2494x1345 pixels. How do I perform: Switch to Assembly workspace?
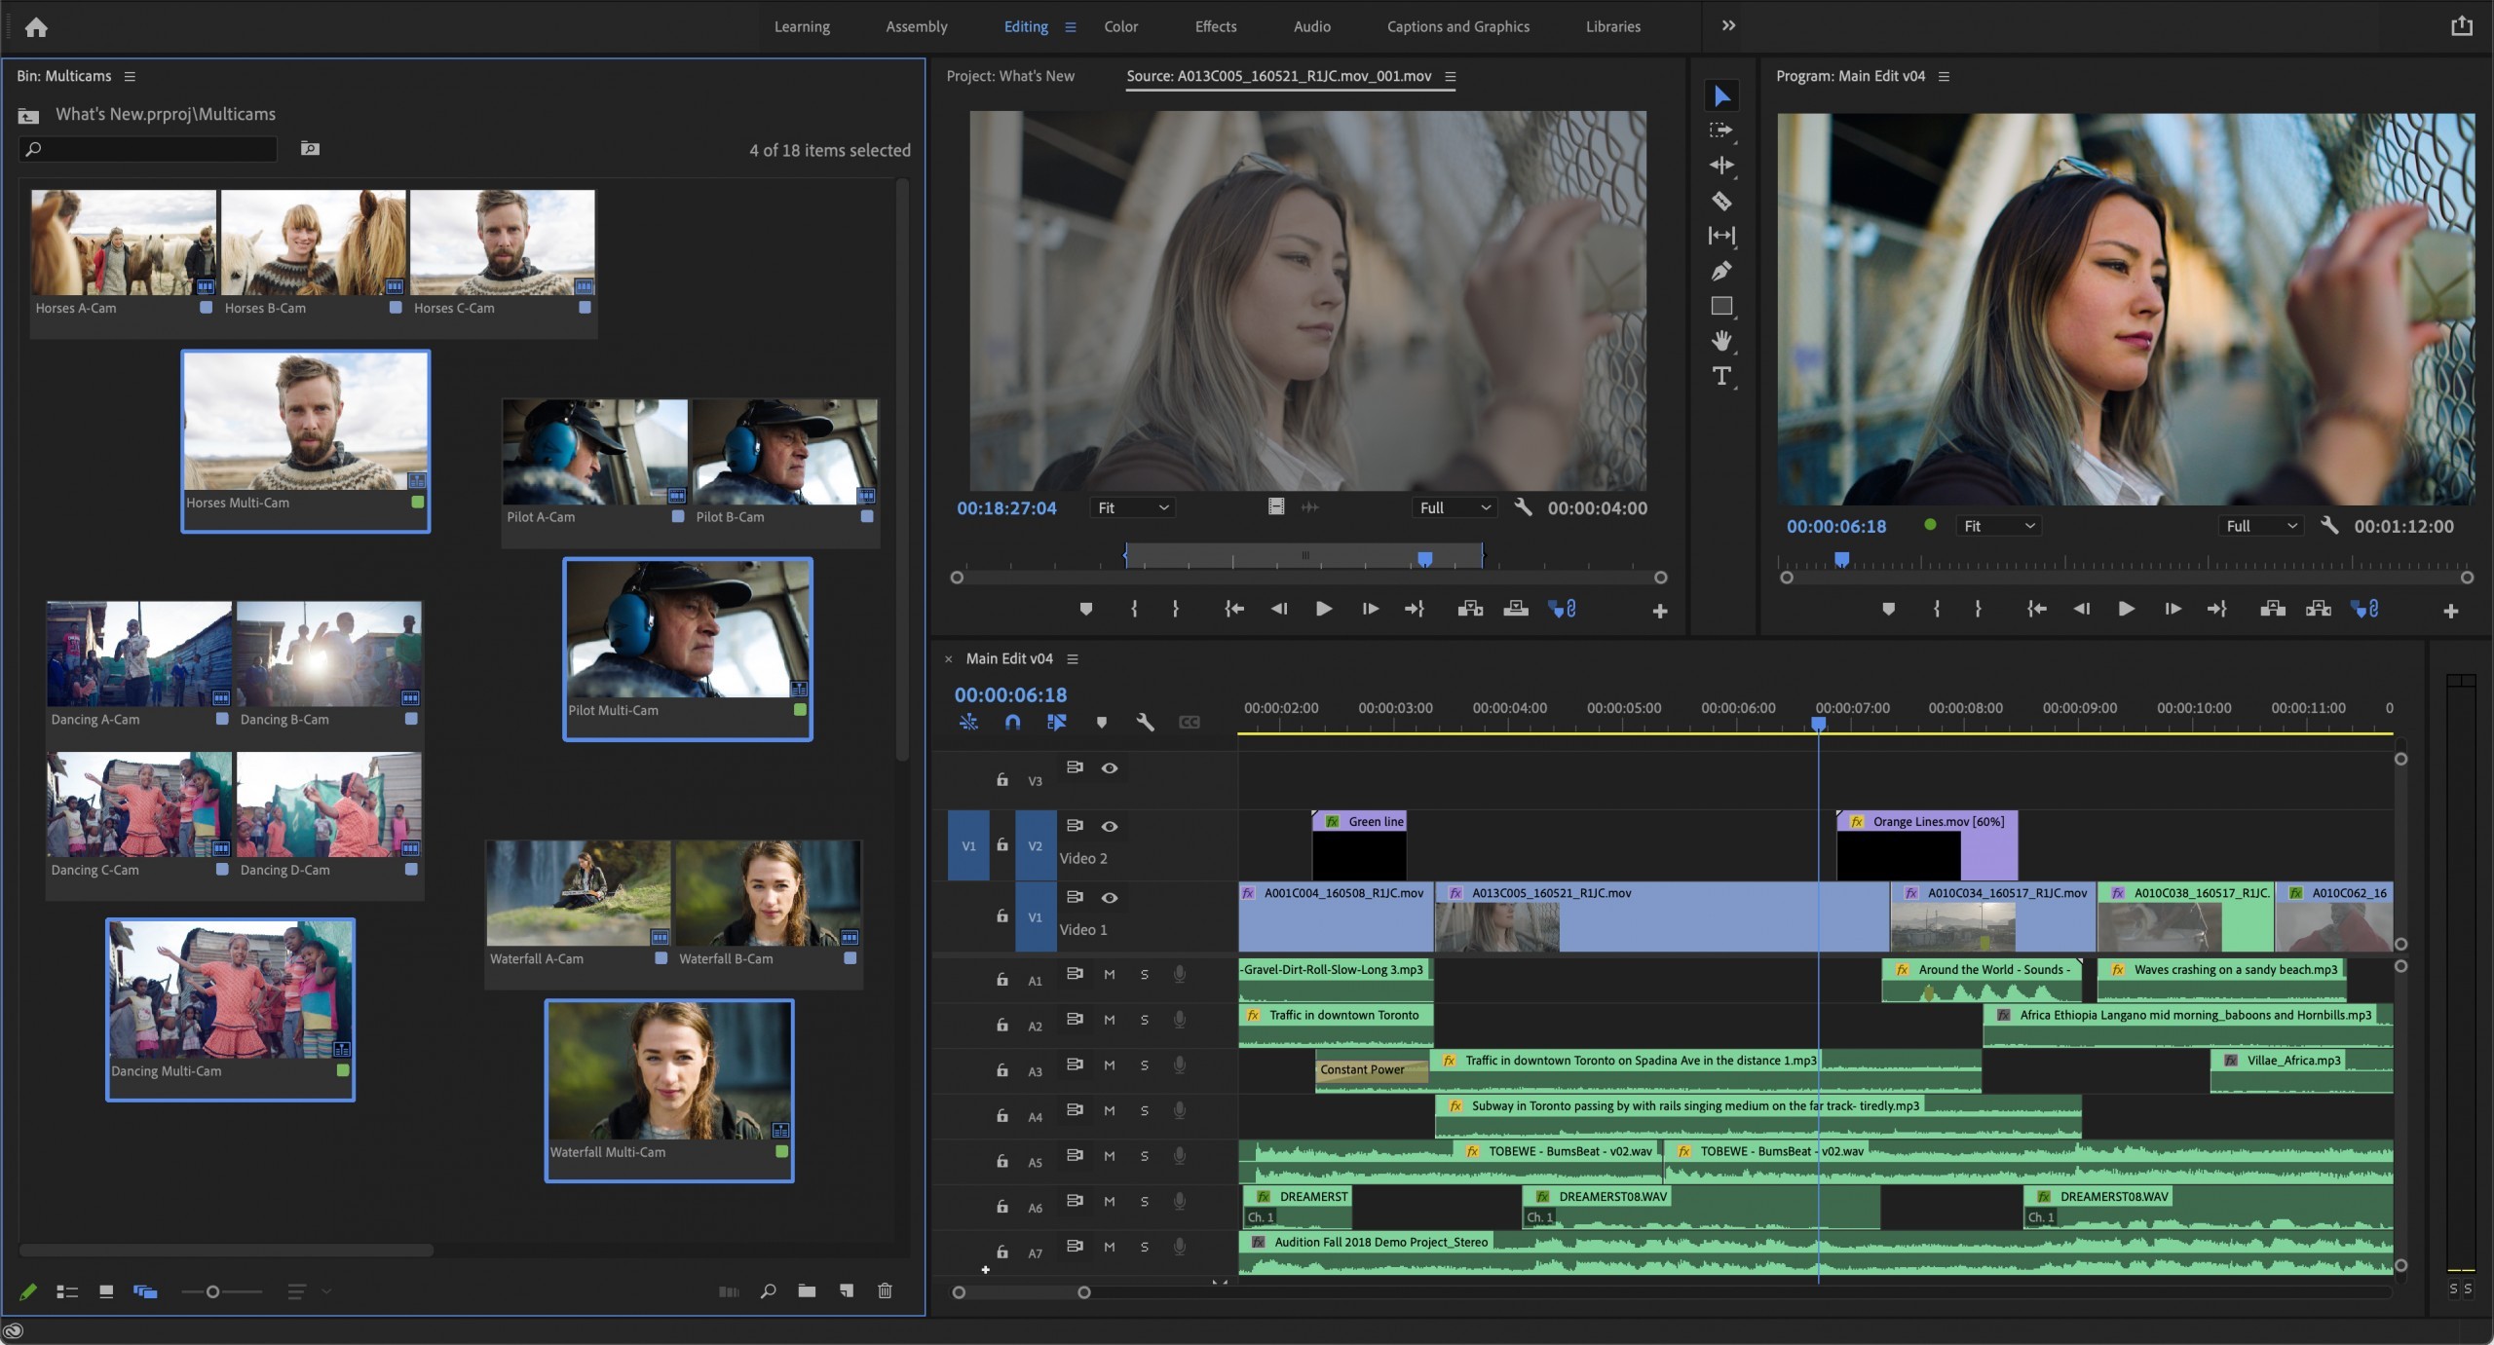916,26
